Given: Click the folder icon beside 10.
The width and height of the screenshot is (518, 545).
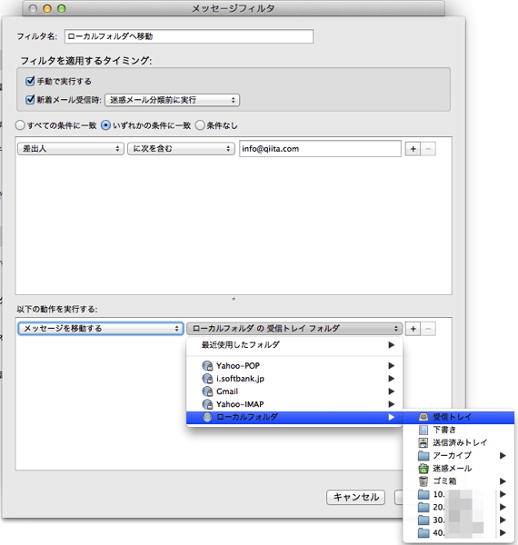Looking at the screenshot, I should pos(423,494).
